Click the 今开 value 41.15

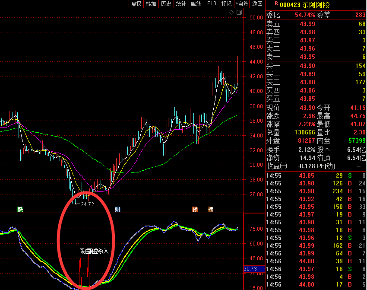(358, 108)
